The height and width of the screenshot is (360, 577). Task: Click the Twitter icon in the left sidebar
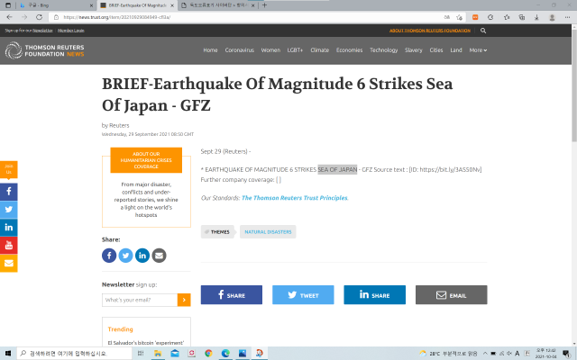(9, 210)
